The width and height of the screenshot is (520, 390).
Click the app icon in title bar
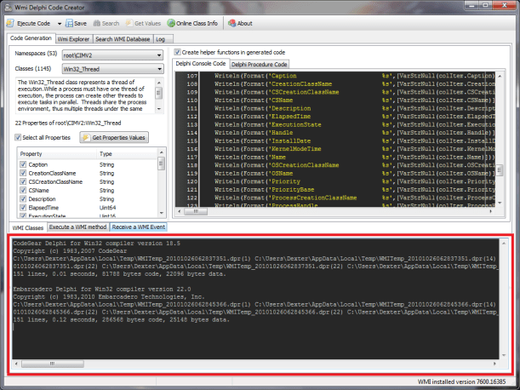click(9, 6)
